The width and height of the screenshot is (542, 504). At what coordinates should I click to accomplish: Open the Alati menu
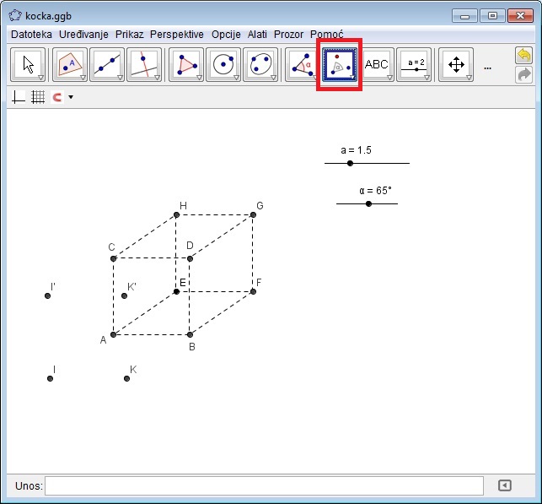tap(257, 35)
